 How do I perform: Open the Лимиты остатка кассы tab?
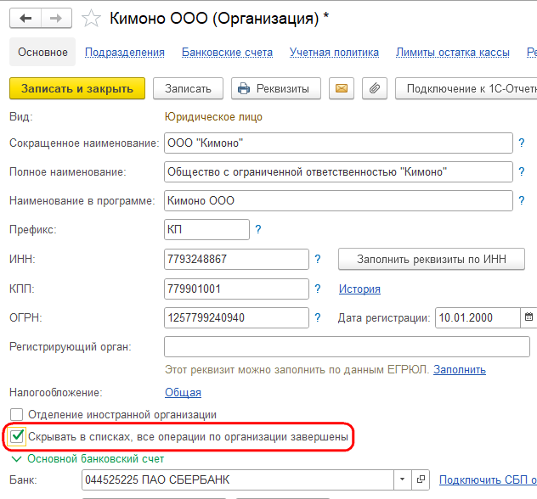(453, 53)
